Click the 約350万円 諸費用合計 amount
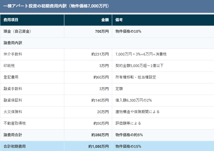Viewport: 214px width, 151px height. 100,135
